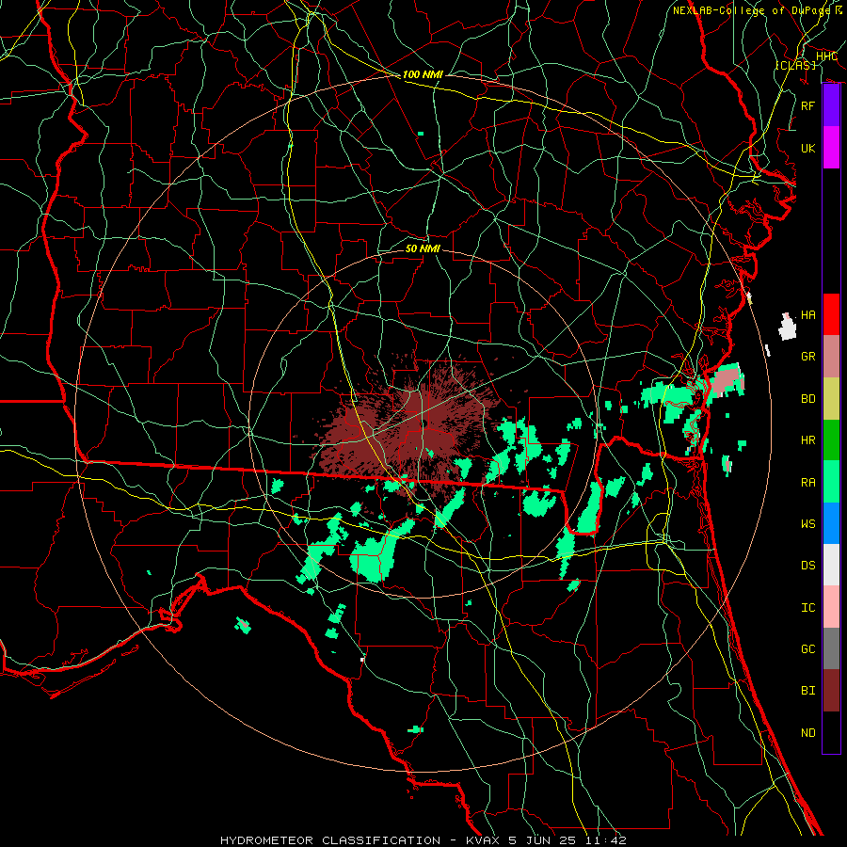
Task: Click the WS legend label
Action: tap(808, 524)
